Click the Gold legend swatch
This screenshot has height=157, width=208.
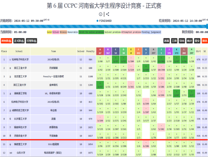(49, 32)
